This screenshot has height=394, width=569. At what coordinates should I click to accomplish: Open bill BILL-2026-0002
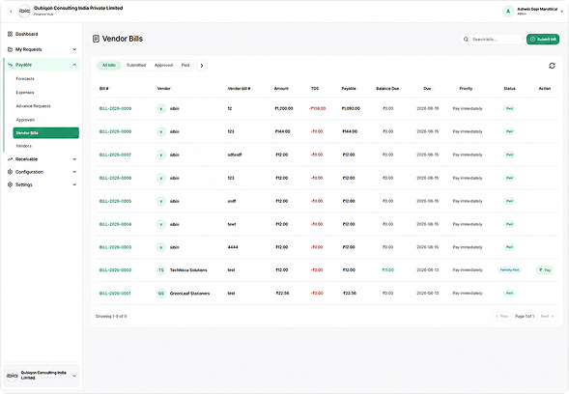tap(115, 270)
